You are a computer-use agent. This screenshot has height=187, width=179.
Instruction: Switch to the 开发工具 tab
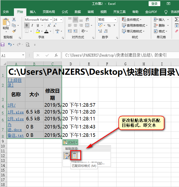click(120, 12)
